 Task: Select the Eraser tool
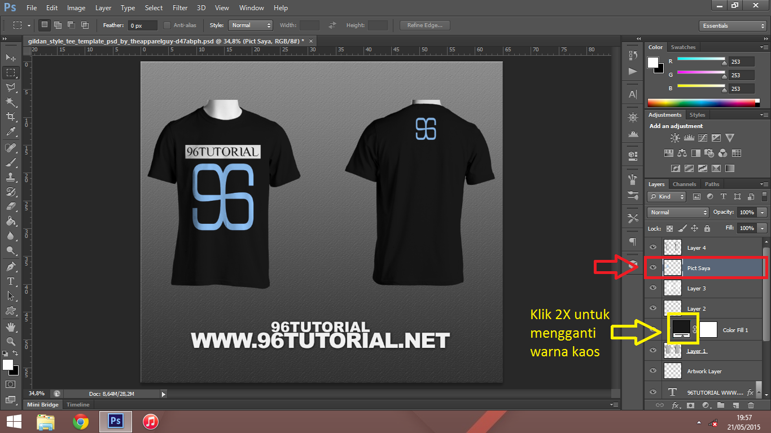[11, 206]
